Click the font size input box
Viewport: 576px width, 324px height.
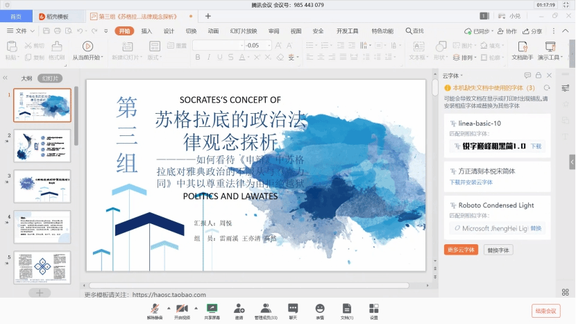click(x=257, y=45)
